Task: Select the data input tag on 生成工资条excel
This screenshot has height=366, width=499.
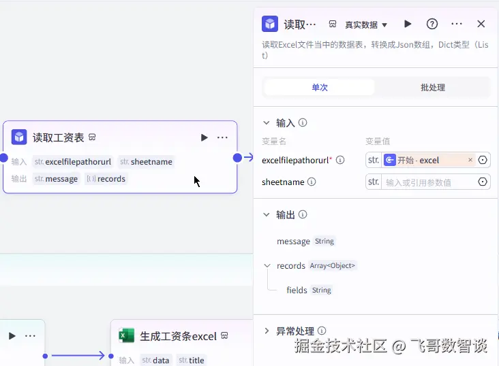Action: (155, 361)
